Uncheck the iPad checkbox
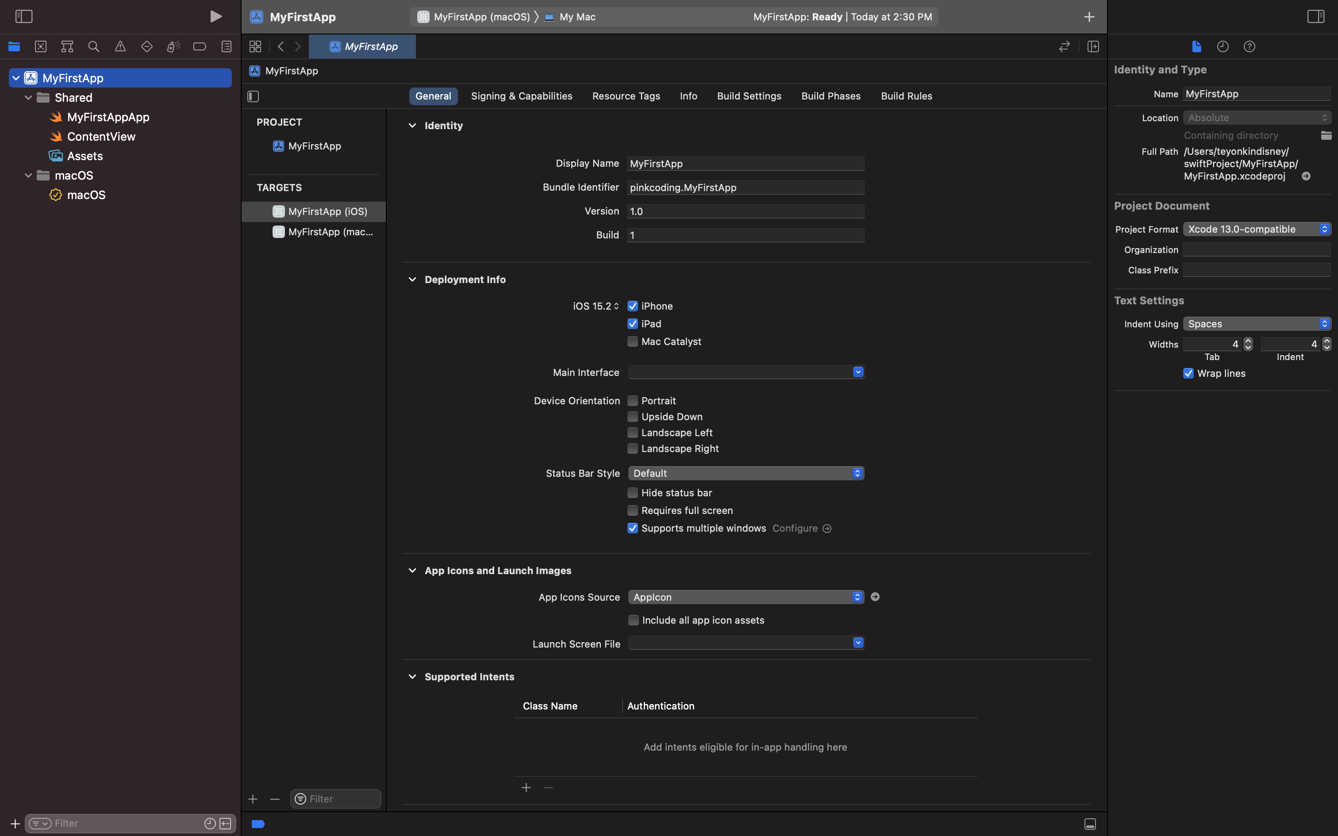 [x=633, y=323]
